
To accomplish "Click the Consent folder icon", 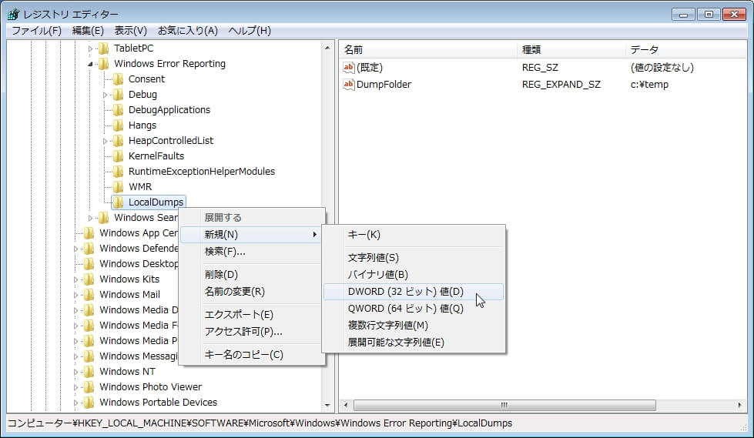I will [118, 79].
